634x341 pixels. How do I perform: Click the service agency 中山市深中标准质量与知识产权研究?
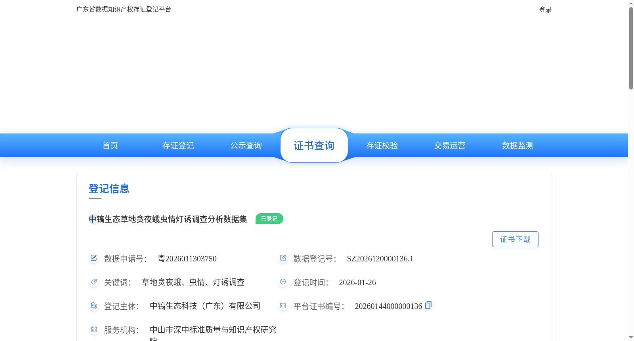[x=213, y=330]
